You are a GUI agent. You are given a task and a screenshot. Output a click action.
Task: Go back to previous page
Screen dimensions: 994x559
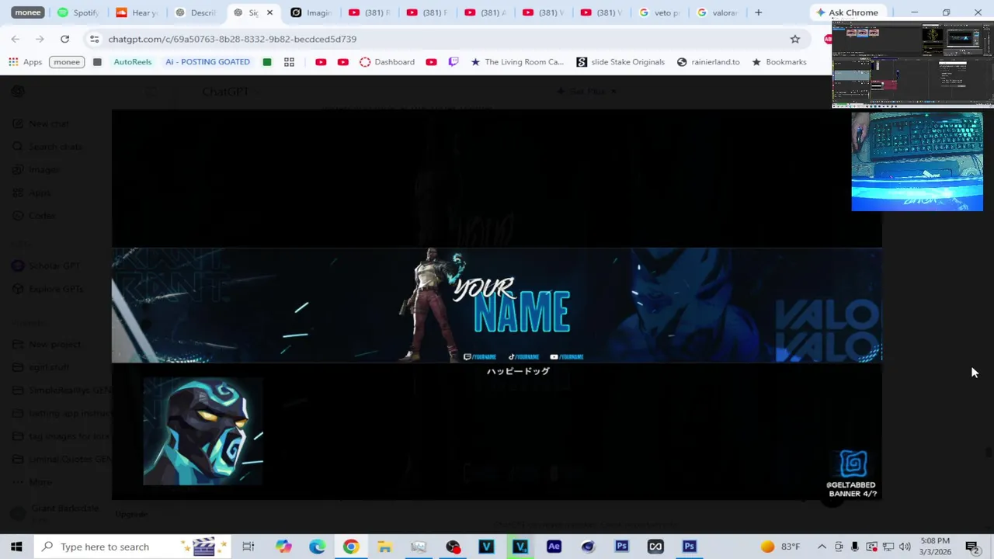(16, 39)
